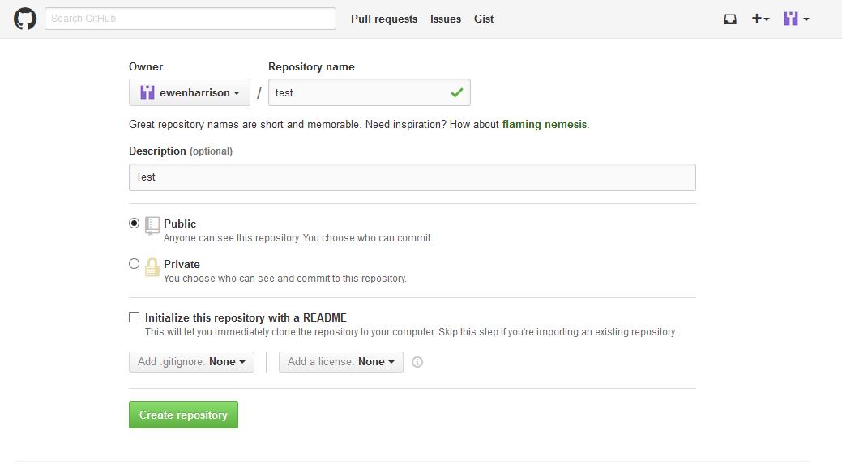Click the green checkmark in repository name
Viewport: 842px width, 473px height.
pyautogui.click(x=457, y=92)
